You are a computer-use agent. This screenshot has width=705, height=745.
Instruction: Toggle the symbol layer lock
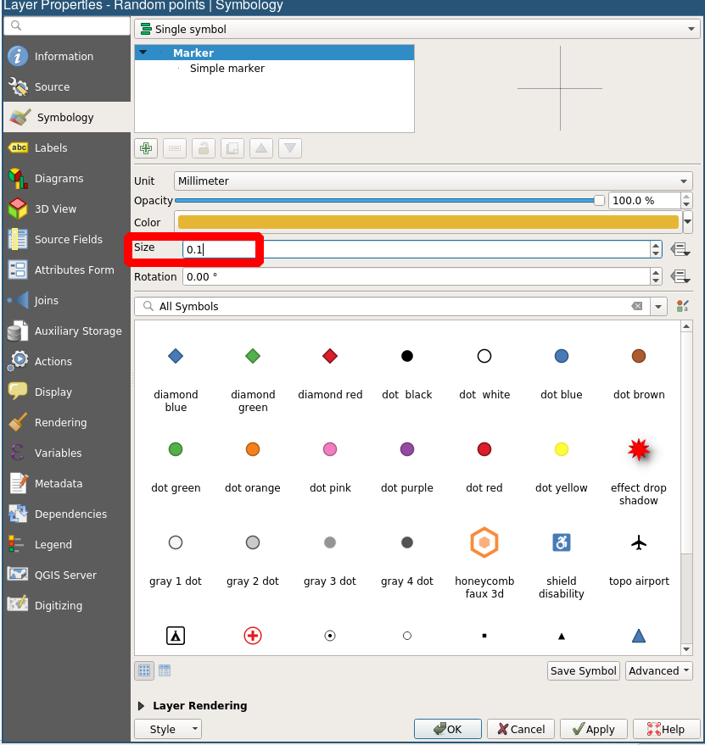click(204, 148)
